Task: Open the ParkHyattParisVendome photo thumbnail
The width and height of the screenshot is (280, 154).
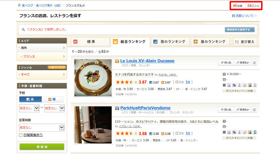Action: [93, 125]
